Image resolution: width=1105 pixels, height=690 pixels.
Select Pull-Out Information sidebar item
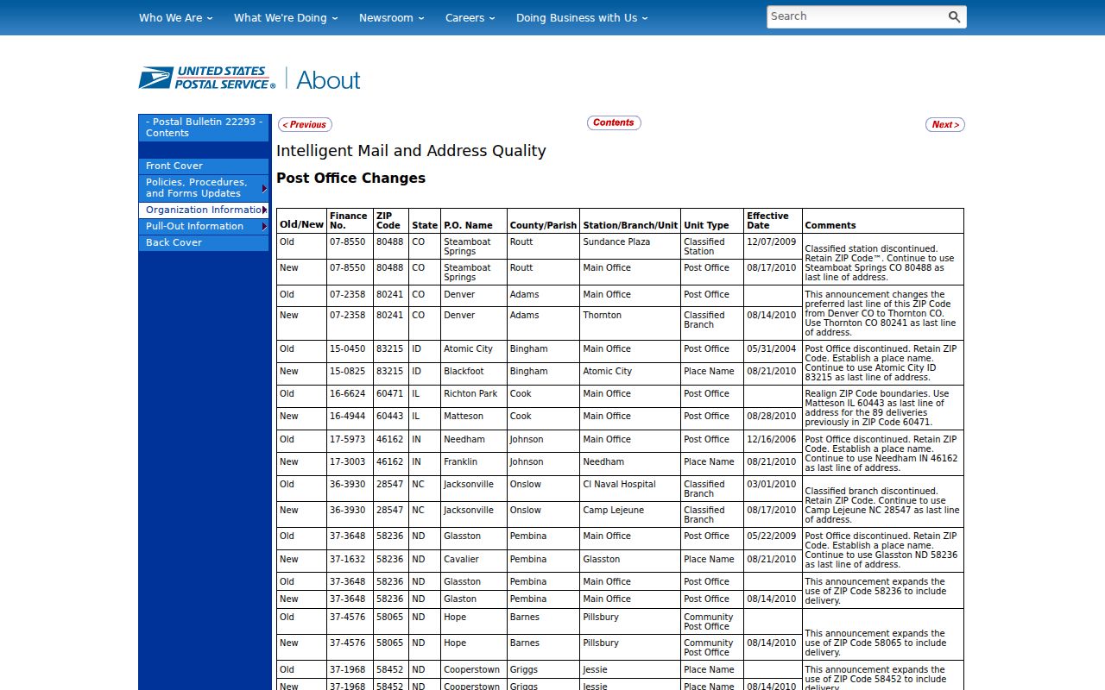tap(204, 226)
